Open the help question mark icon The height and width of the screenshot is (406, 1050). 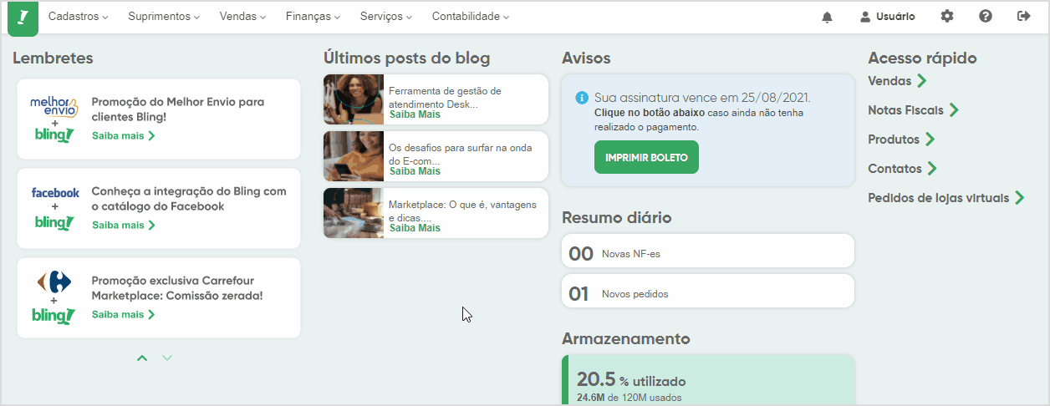986,16
